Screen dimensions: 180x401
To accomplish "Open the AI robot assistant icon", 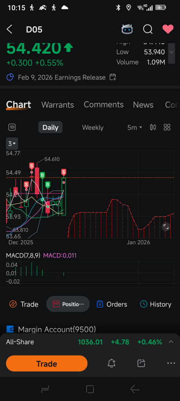I will (x=127, y=29).
